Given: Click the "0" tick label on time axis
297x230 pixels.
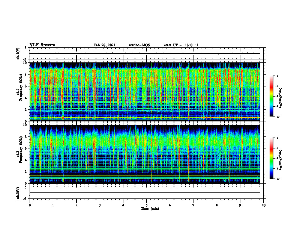Looking at the screenshot, I should coord(30,205).
